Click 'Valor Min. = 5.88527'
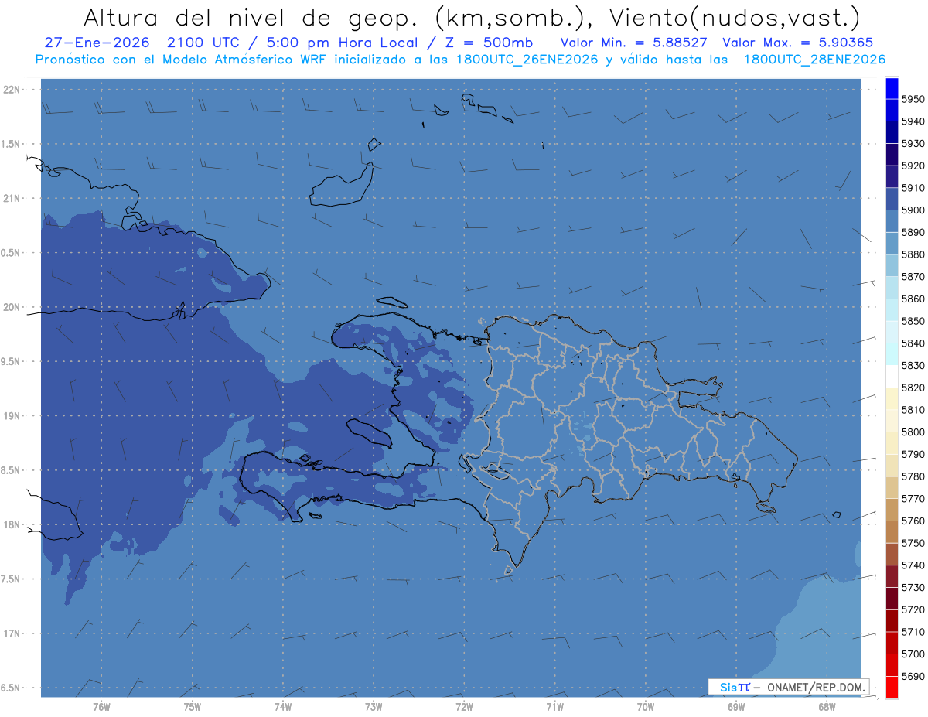Screen dimensions: 928x717 [x=633, y=43]
